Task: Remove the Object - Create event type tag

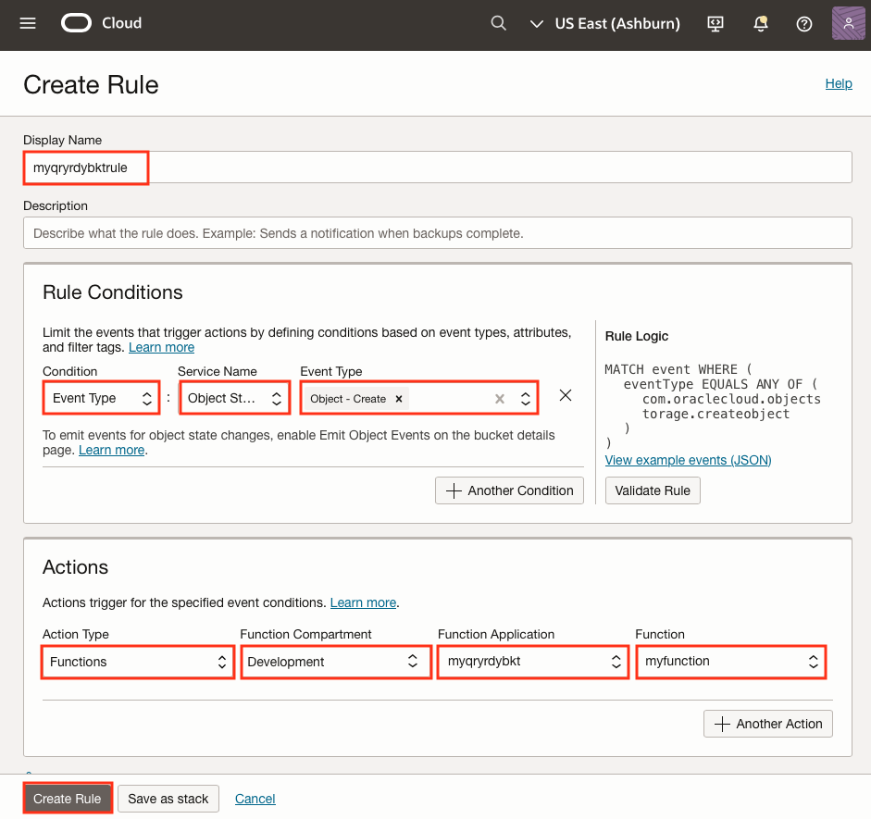Action: (x=399, y=399)
